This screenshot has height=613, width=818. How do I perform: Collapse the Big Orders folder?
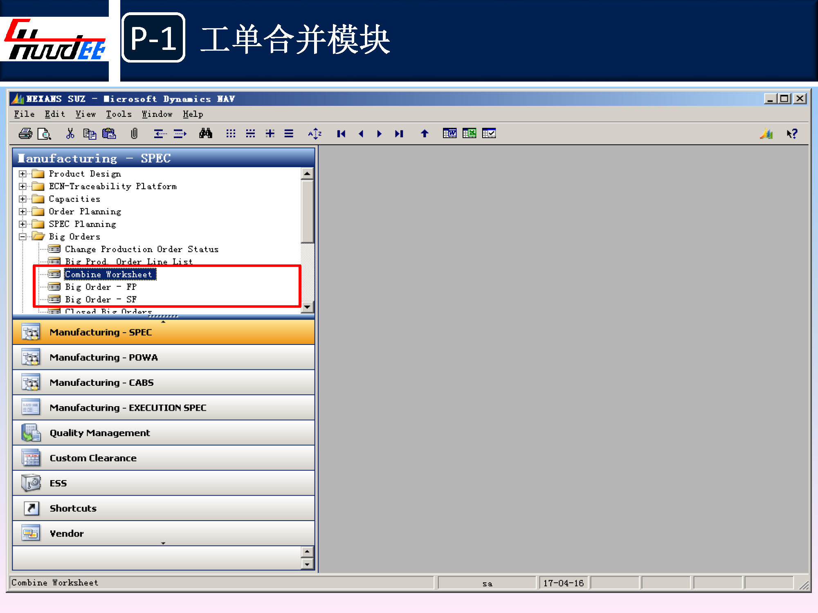pos(22,237)
